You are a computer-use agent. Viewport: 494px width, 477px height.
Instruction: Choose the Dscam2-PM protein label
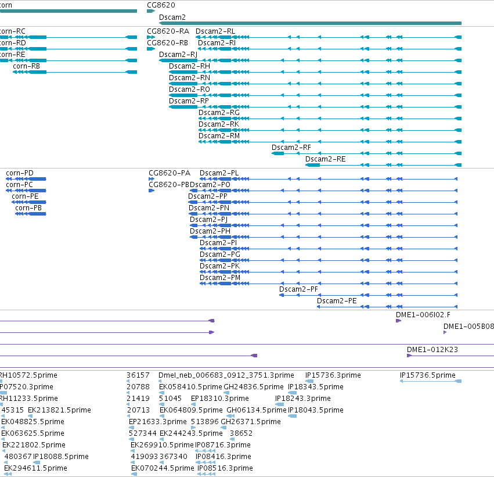pos(220,278)
